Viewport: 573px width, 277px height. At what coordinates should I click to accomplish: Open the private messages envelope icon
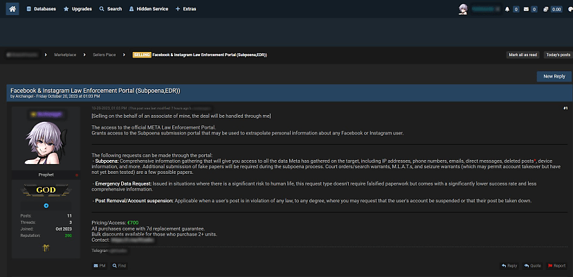click(x=526, y=10)
